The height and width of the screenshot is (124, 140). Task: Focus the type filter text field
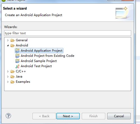tap(68, 33)
